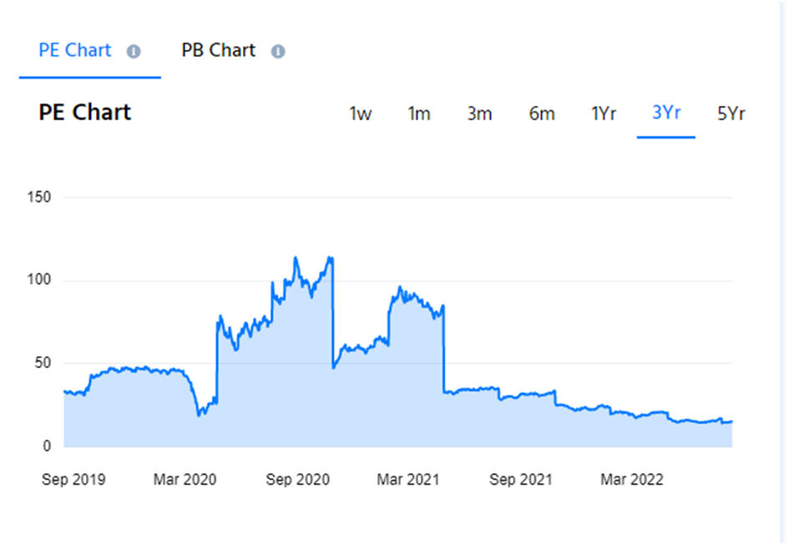788x545 pixels.
Task: Set the chart range to 1w
Action: 360,114
